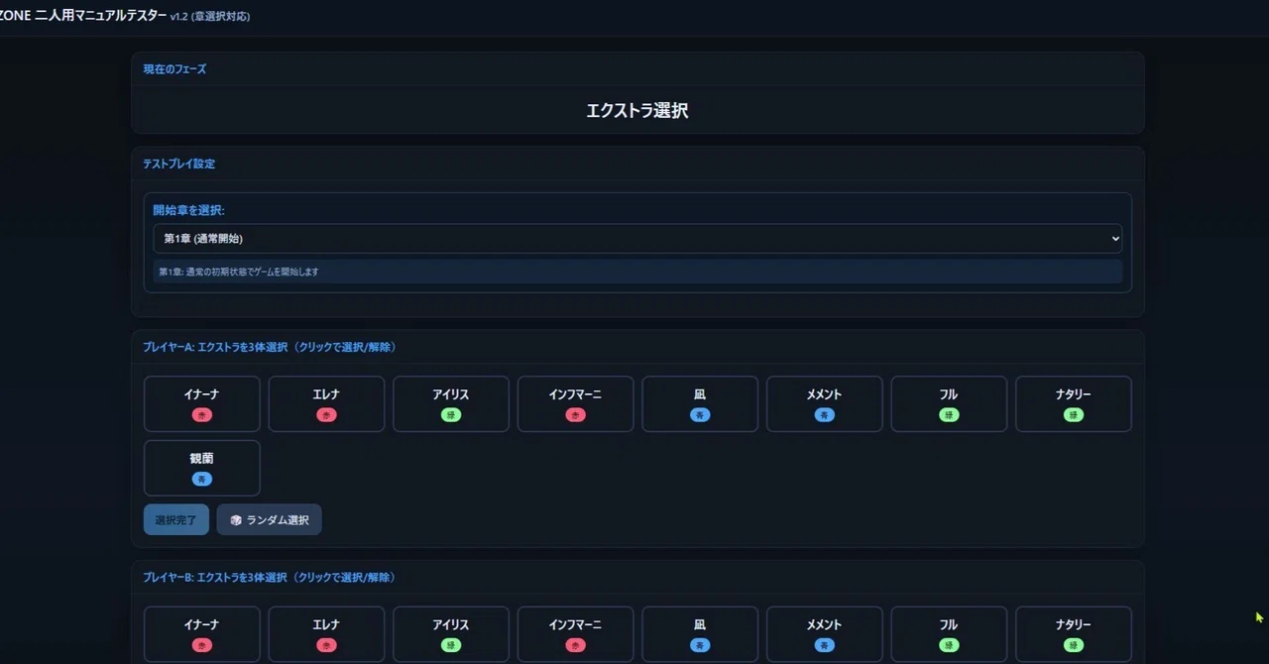The height and width of the screenshot is (664, 1269).
Task: Select 凪 card in Player B section
Action: click(x=700, y=634)
